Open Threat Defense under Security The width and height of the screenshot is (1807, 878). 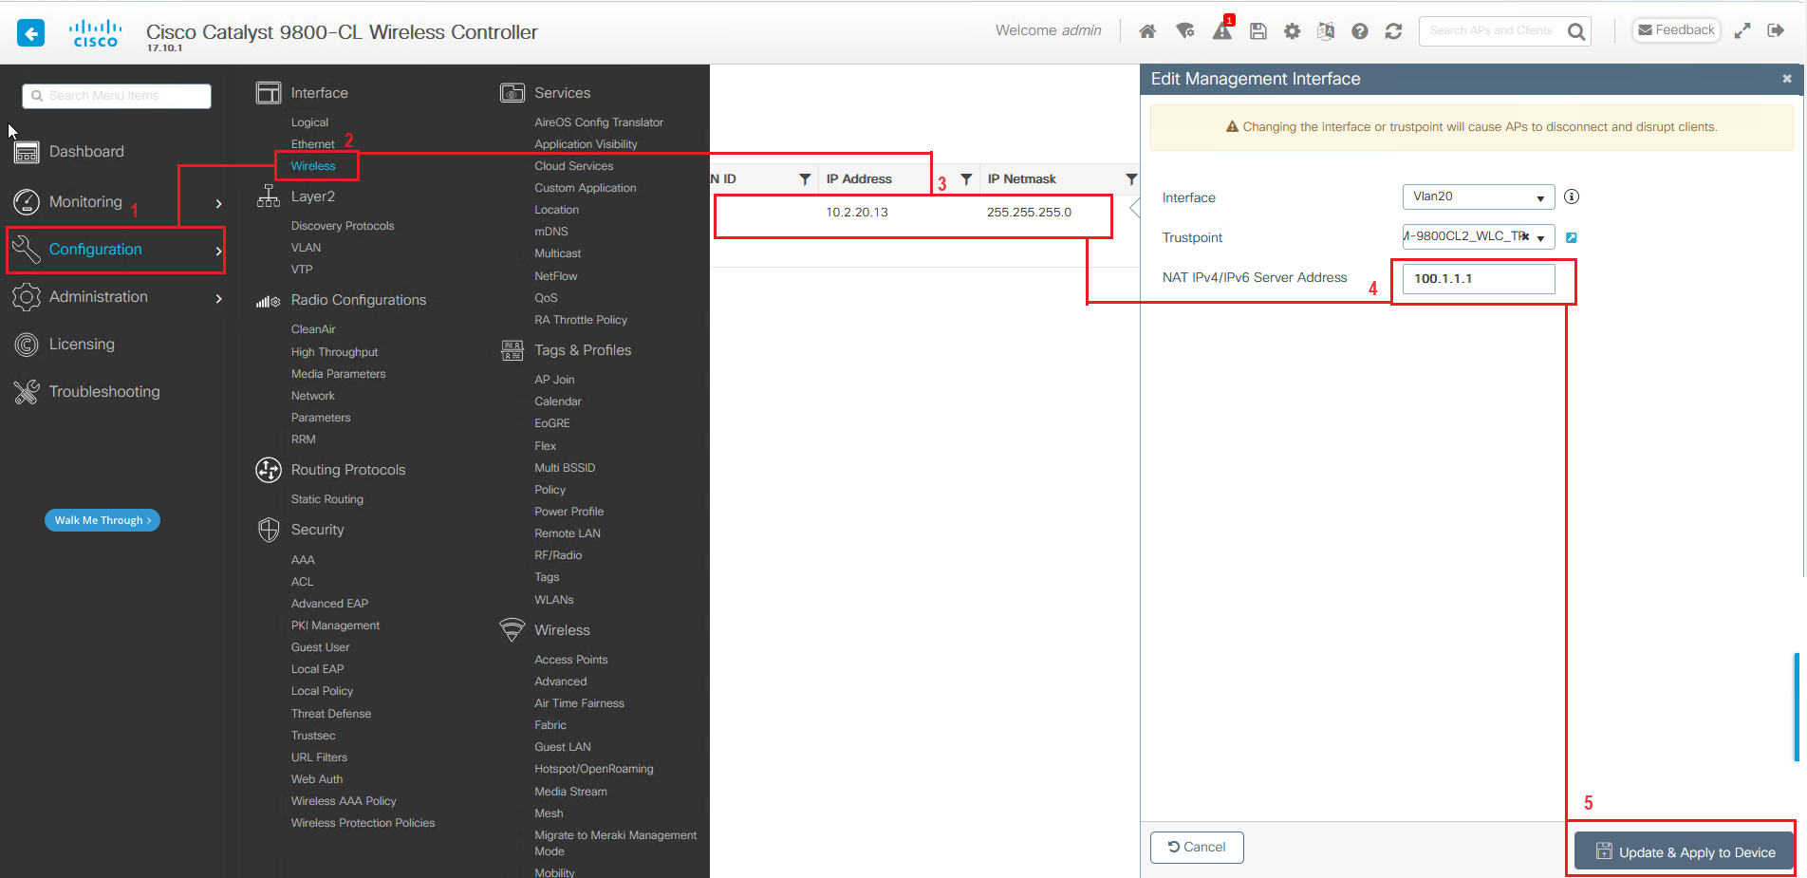tap(331, 714)
